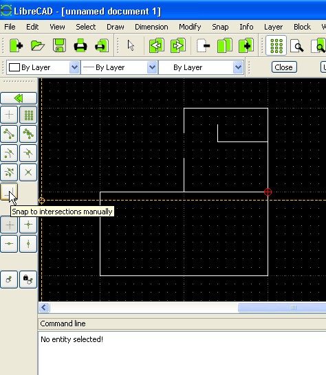Set the relative zero point
This screenshot has width=326, height=375.
click(9, 280)
